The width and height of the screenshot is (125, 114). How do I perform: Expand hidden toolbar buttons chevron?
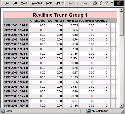(x=112, y=2)
